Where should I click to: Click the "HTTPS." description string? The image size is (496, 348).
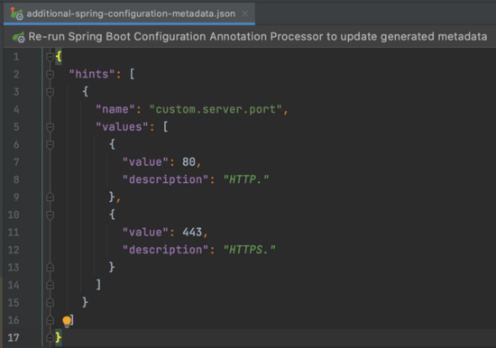point(249,250)
